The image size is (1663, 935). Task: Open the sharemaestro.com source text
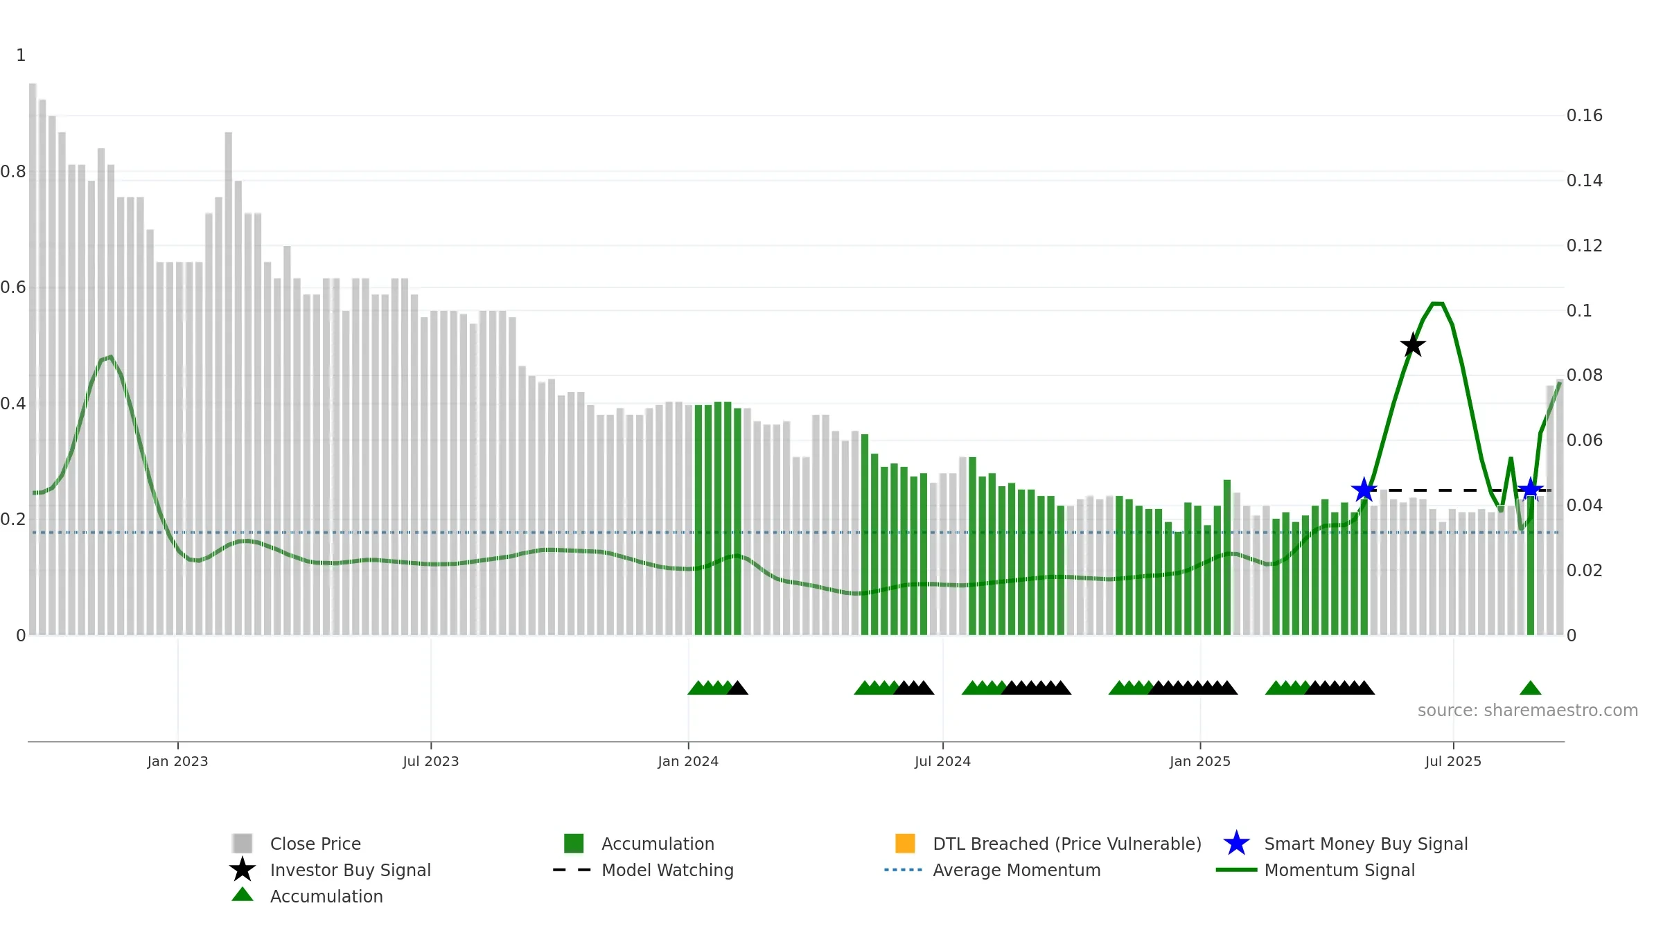pyautogui.click(x=1528, y=711)
